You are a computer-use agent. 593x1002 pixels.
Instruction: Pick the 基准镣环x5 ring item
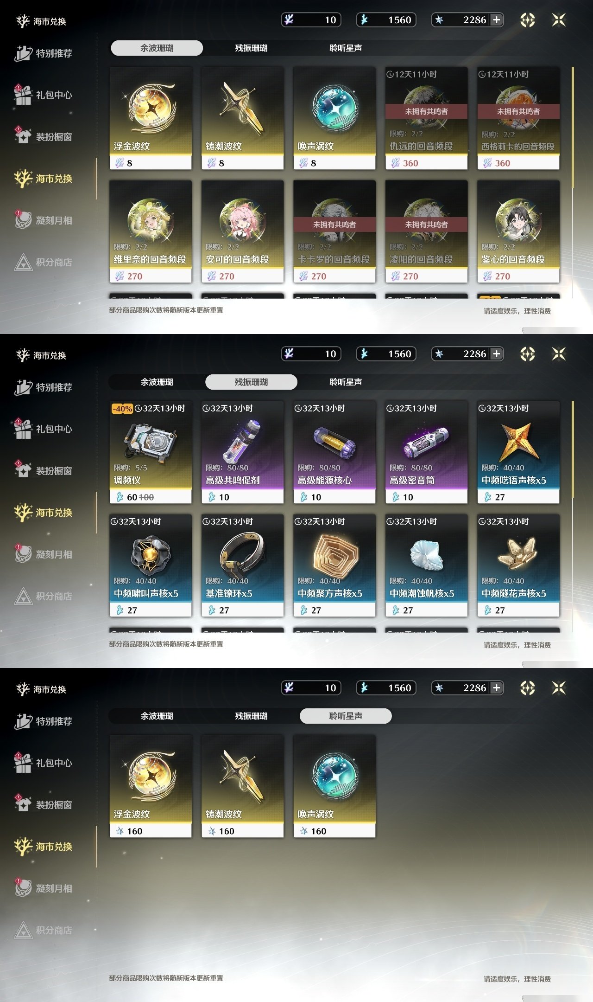tap(242, 565)
